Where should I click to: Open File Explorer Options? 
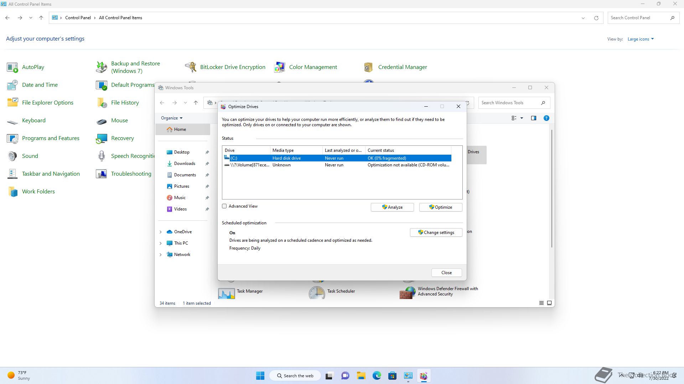40,102
